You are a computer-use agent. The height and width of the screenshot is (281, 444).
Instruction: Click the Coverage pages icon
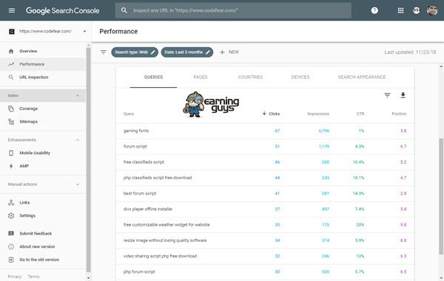(11, 108)
